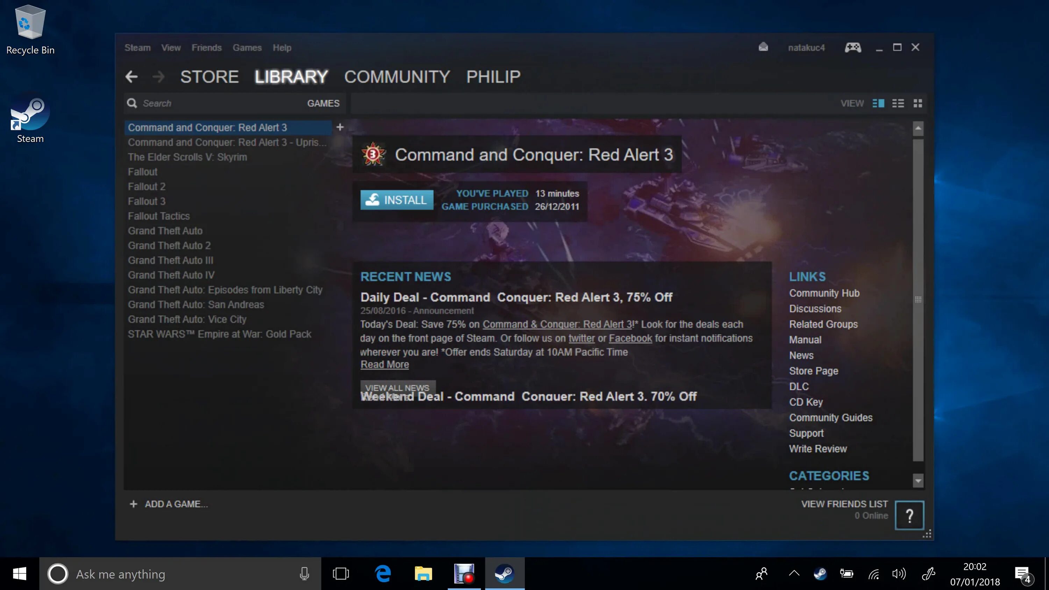Open the STORE tab in Steam
The width and height of the screenshot is (1049, 590).
click(x=209, y=76)
